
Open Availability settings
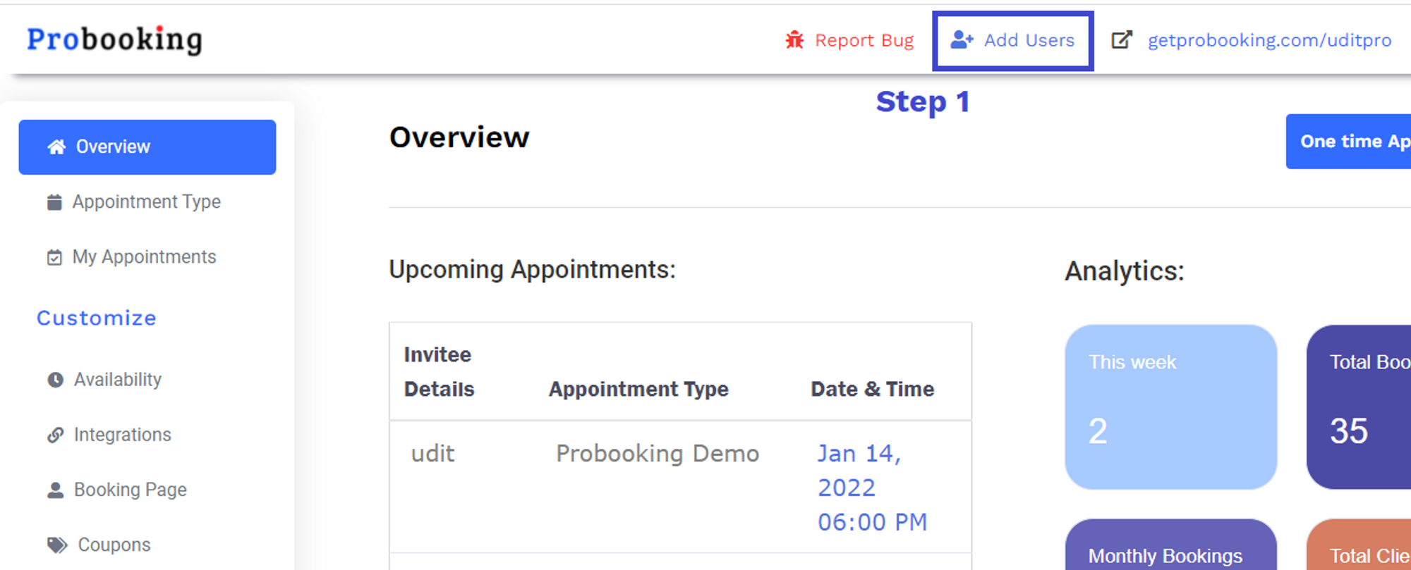tap(118, 379)
